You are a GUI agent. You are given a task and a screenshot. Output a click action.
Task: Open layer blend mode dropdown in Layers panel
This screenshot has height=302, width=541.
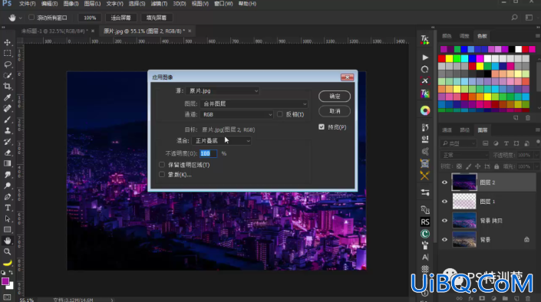[465, 155]
